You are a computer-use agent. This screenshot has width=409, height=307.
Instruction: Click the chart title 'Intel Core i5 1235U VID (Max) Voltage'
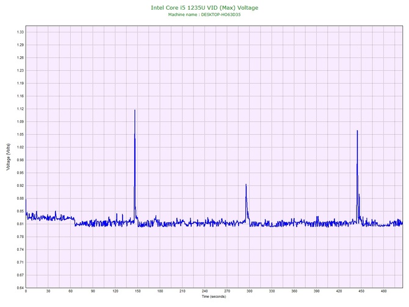[x=204, y=7]
